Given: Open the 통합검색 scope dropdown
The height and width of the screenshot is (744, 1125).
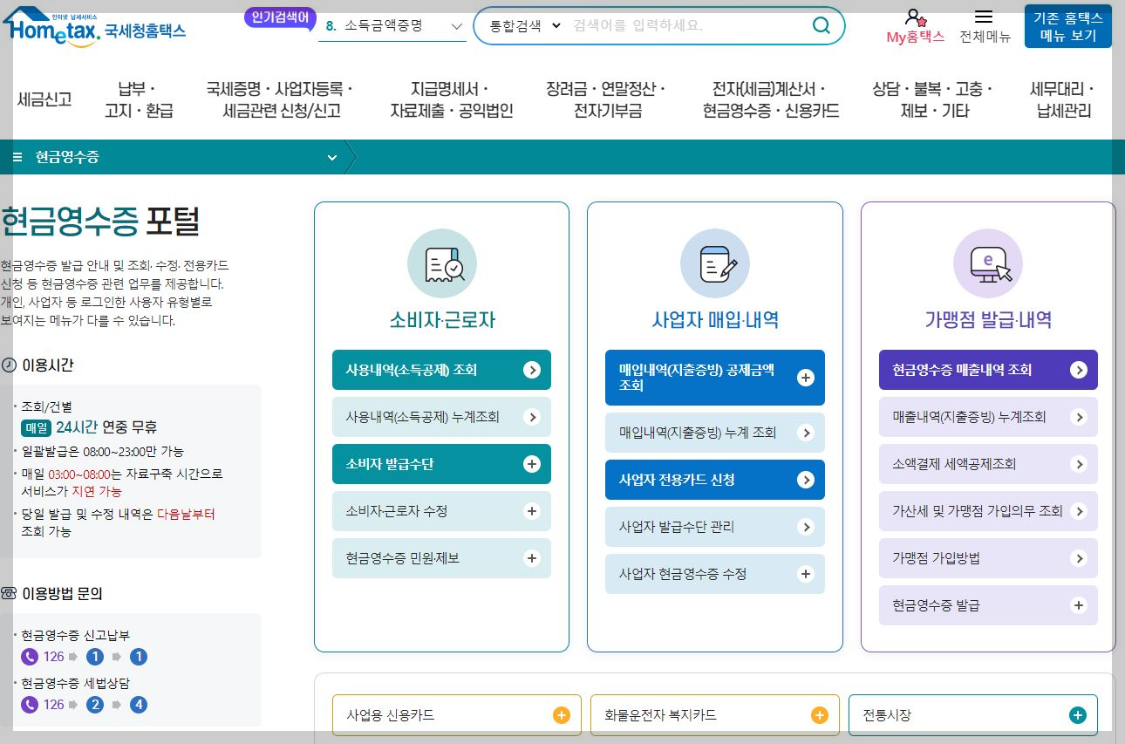Looking at the screenshot, I should pos(525,25).
